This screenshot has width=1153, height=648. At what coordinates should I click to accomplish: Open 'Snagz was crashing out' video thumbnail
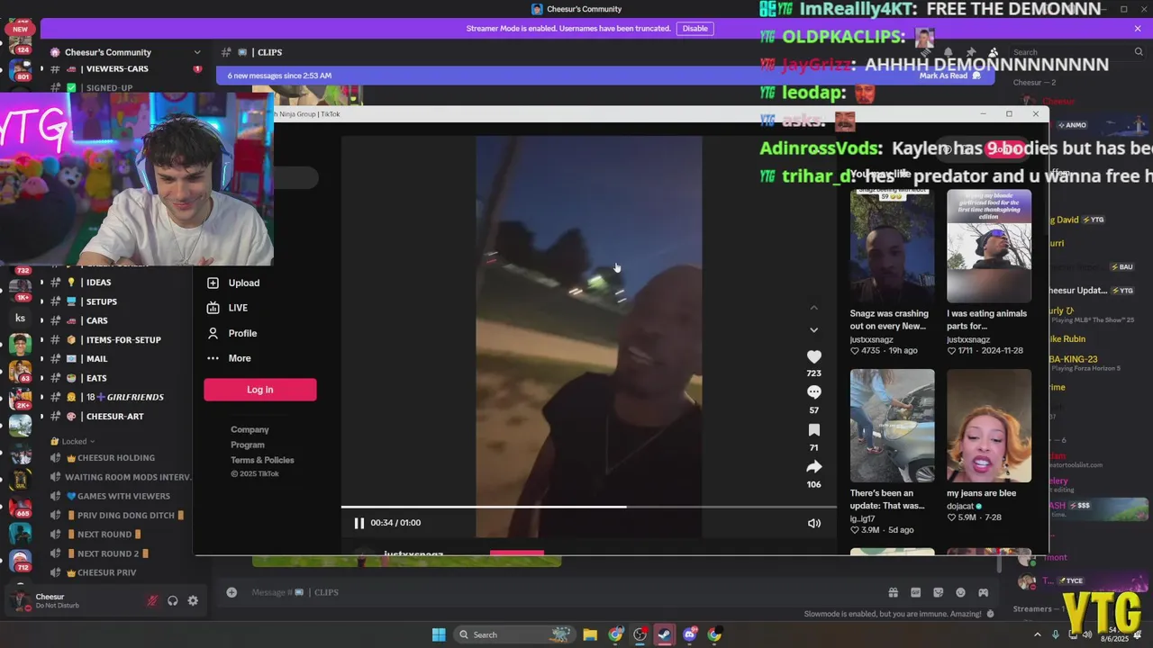tap(892, 246)
